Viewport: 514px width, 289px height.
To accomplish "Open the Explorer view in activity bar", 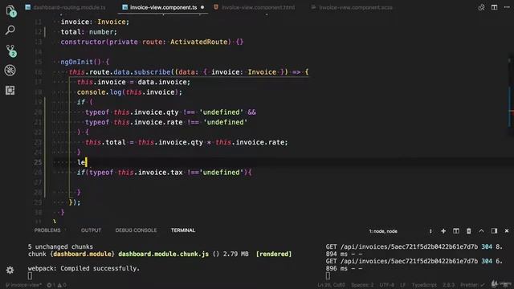I will coord(10,10).
